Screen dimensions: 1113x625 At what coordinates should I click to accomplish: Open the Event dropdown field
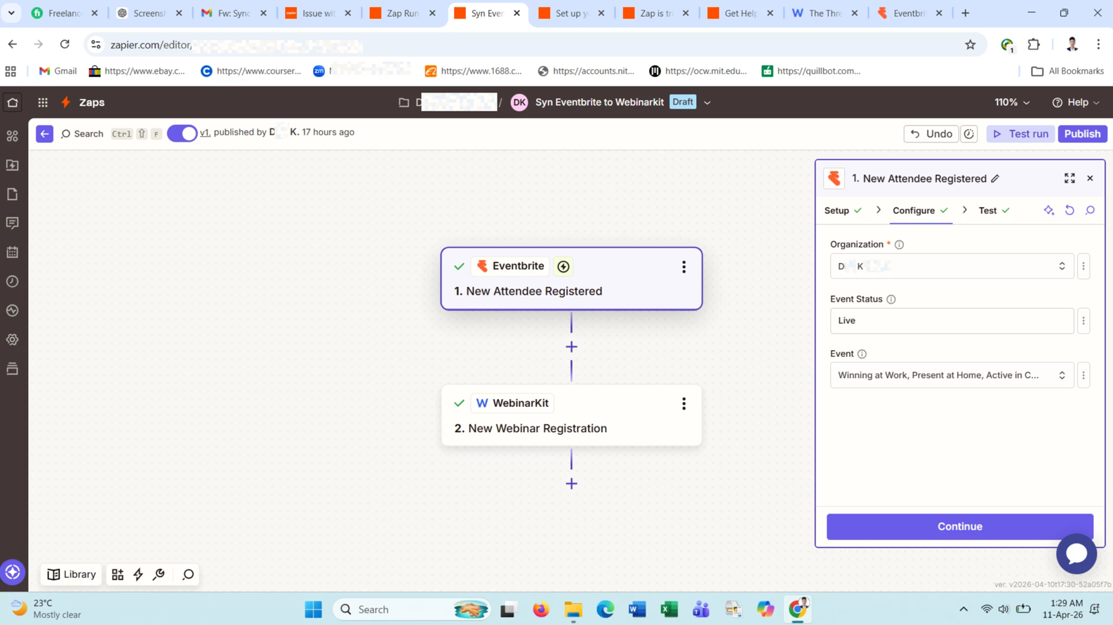pyautogui.click(x=951, y=375)
